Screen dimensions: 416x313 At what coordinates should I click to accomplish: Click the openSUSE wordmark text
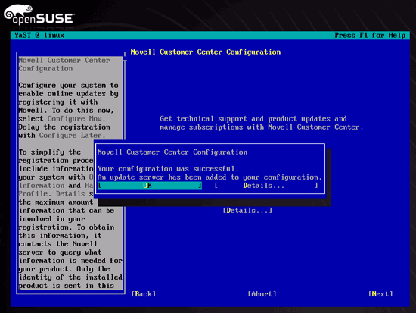(42, 19)
